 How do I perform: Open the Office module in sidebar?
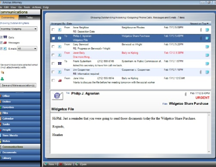click(20, 96)
